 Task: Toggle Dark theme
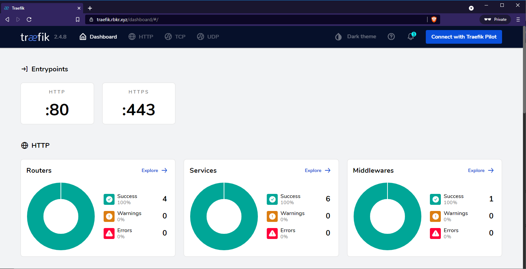coord(356,37)
